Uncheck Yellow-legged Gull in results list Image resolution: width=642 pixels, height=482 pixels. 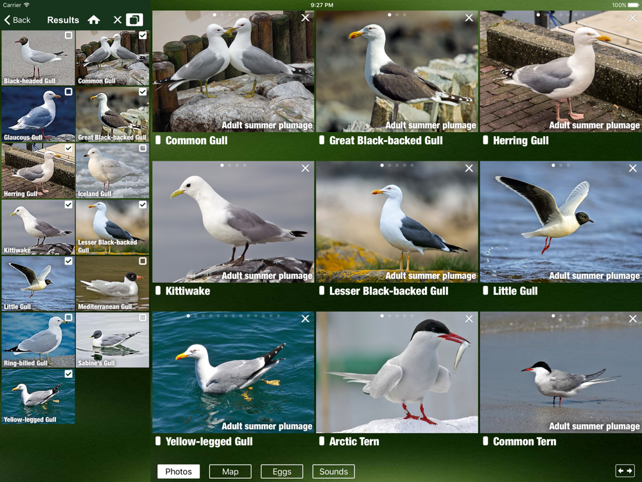pos(69,374)
